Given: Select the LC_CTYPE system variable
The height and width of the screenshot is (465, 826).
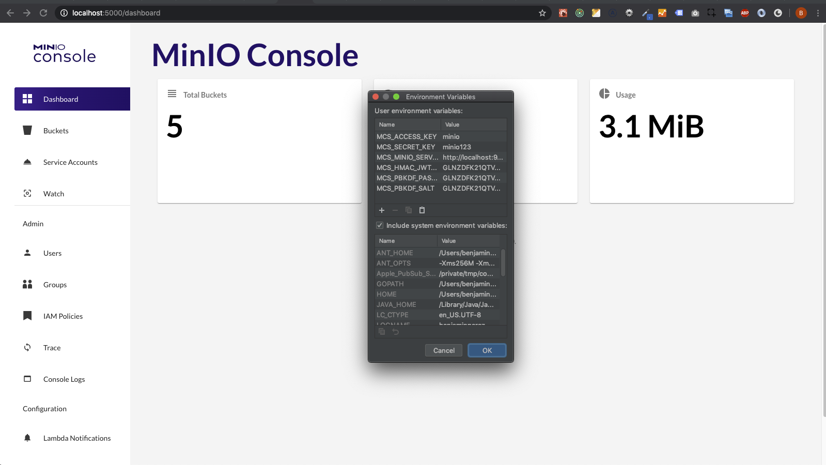Looking at the screenshot, I should [438, 315].
